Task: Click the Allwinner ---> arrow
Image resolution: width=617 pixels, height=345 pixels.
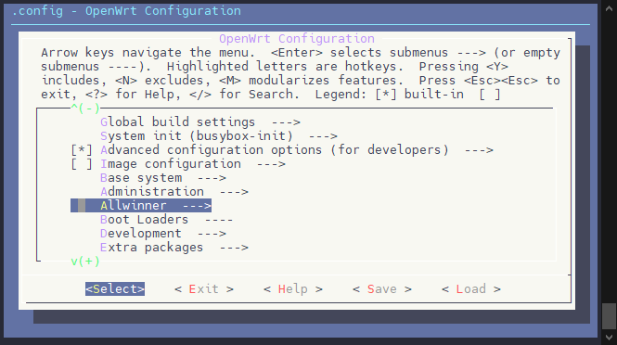Action: [197, 206]
